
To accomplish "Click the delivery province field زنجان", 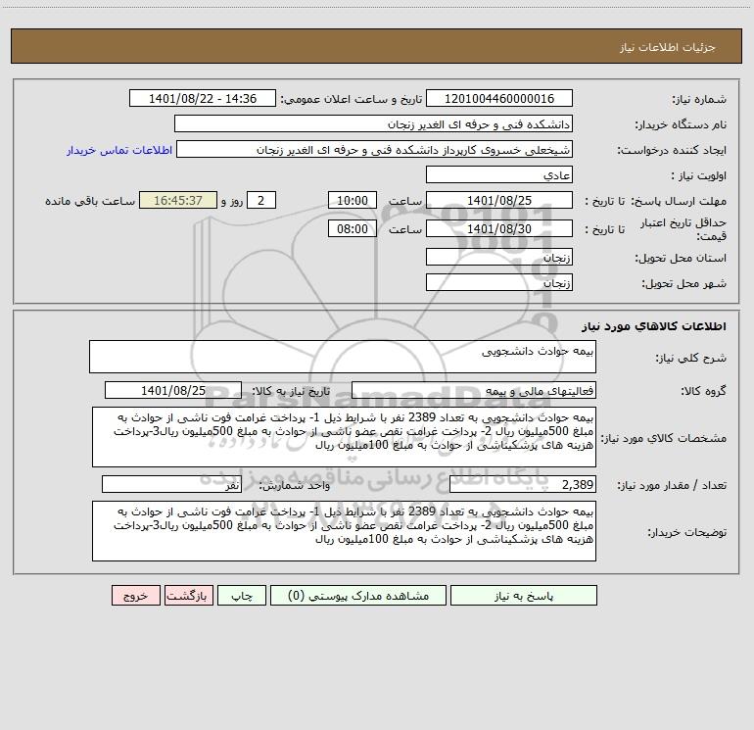I will click(x=499, y=257).
